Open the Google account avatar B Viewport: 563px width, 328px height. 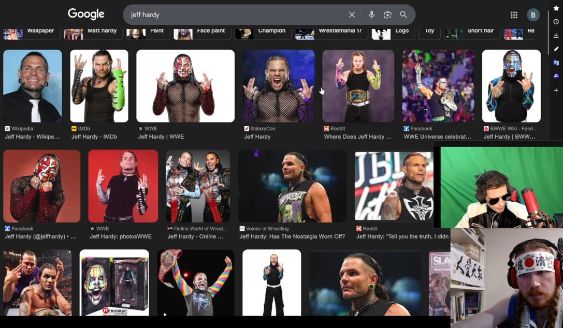point(533,14)
